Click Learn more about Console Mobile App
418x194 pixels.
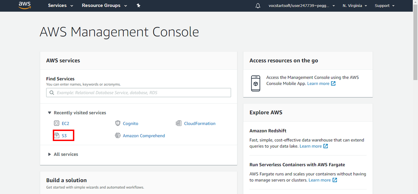tap(318, 83)
